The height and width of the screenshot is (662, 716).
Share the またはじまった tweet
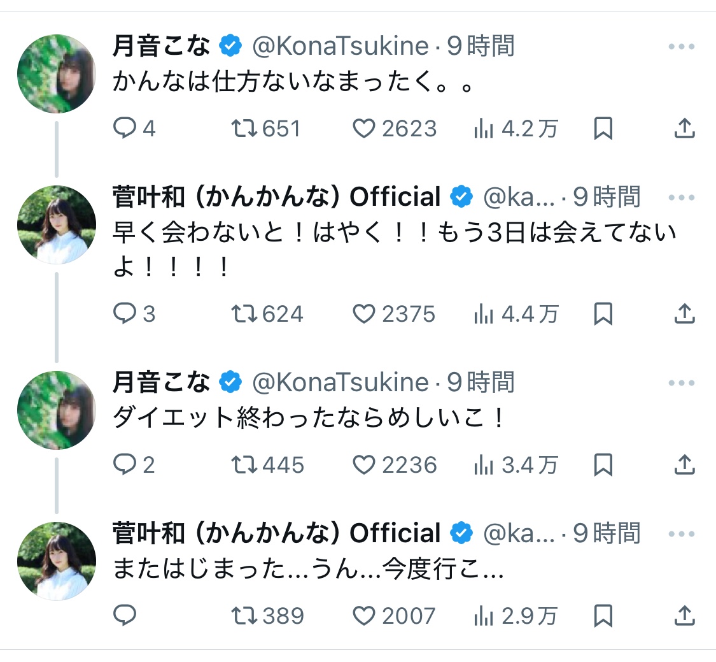[x=684, y=615]
